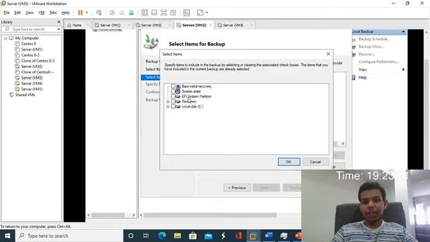Viewport: 430px width, 242px height.
Task: Click the Windows Start button
Action: pos(7,236)
